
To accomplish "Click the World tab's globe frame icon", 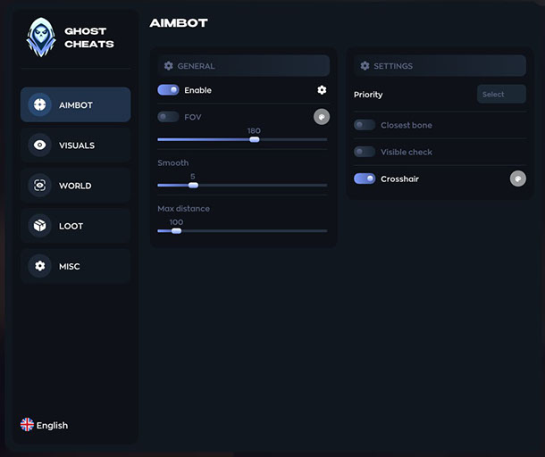I will click(x=39, y=186).
